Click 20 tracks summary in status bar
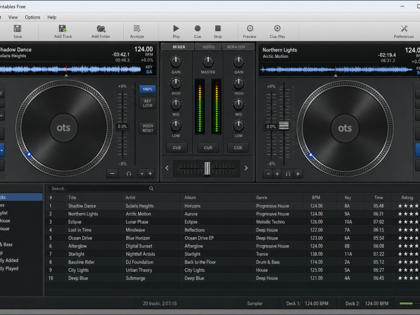The image size is (420, 315). tap(160, 303)
